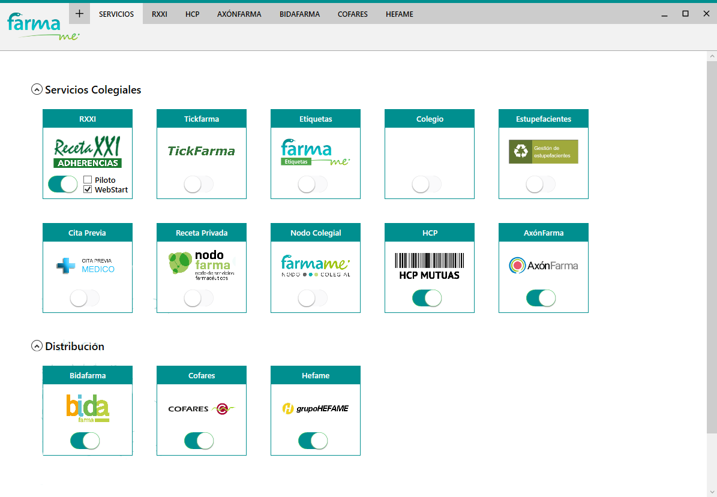Click the Cita Previa tile header
Image resolution: width=717 pixels, height=497 pixels.
[88, 233]
